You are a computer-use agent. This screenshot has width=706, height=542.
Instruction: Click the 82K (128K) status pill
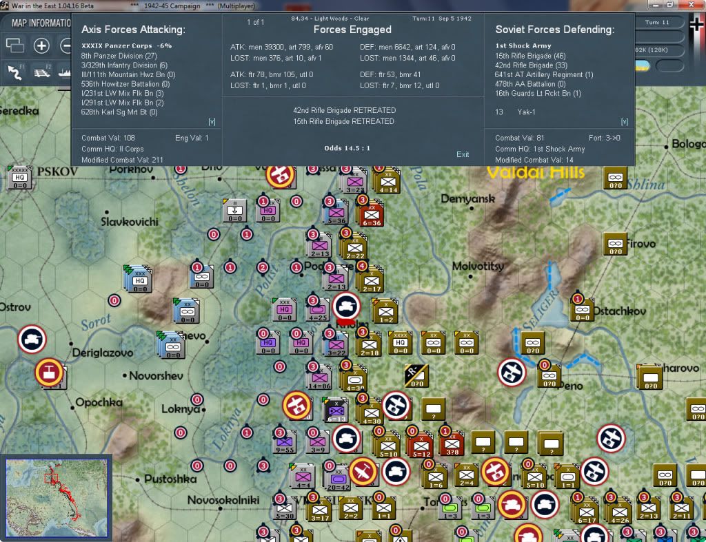658,50
